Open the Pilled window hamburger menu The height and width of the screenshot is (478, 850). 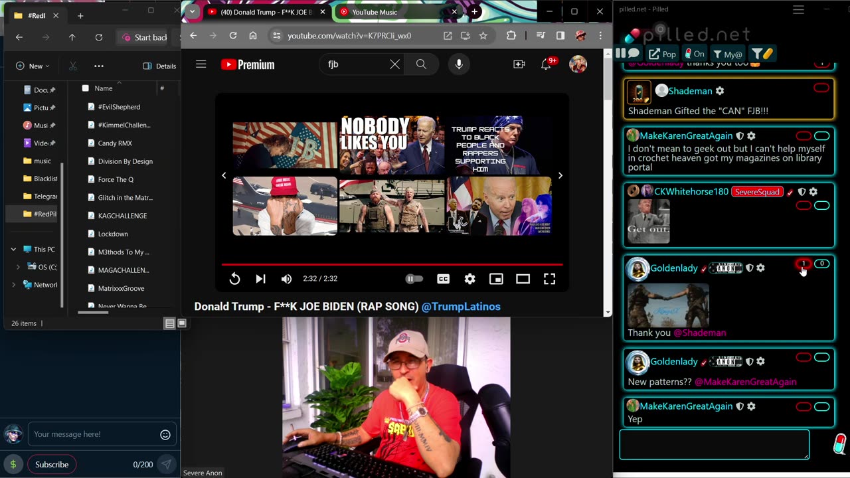click(x=798, y=9)
